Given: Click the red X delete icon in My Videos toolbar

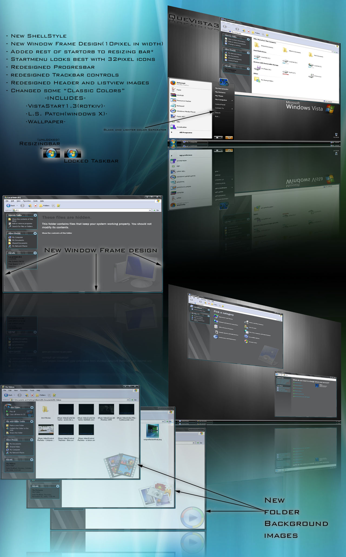Looking at the screenshot, I should pos(32,395).
